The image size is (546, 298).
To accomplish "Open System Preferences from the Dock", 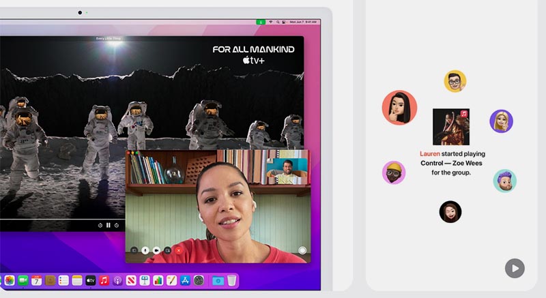I will click(x=199, y=280).
